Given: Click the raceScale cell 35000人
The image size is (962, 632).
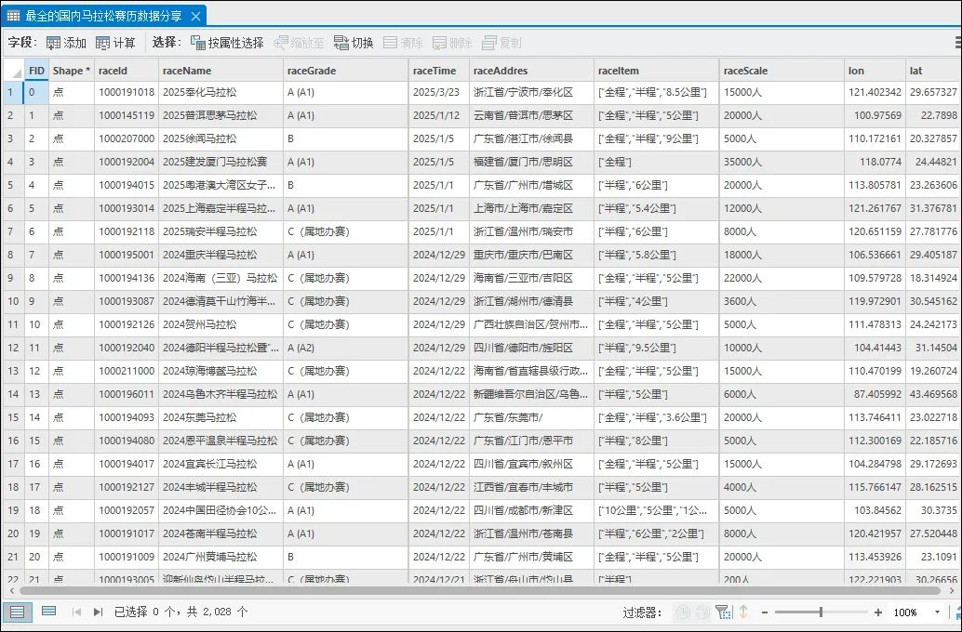Looking at the screenshot, I should pos(782,162).
